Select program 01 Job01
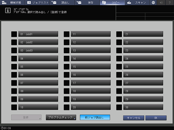174x130 pixels. point(38,34)
